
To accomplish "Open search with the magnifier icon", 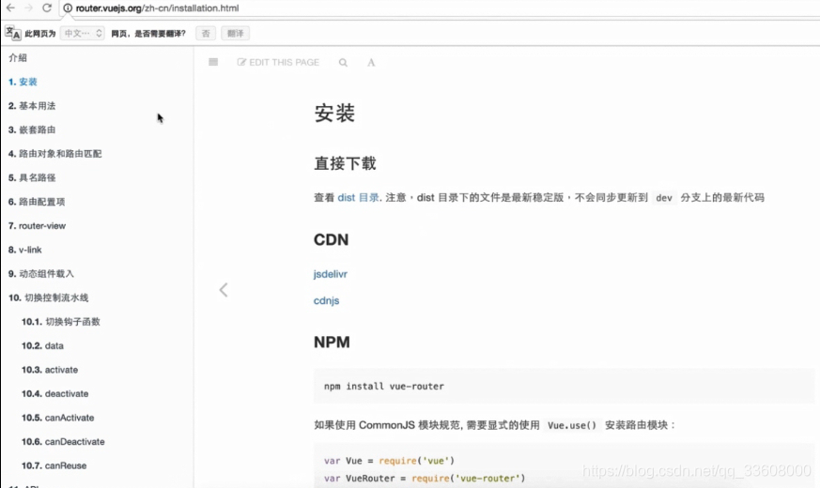I will [343, 63].
